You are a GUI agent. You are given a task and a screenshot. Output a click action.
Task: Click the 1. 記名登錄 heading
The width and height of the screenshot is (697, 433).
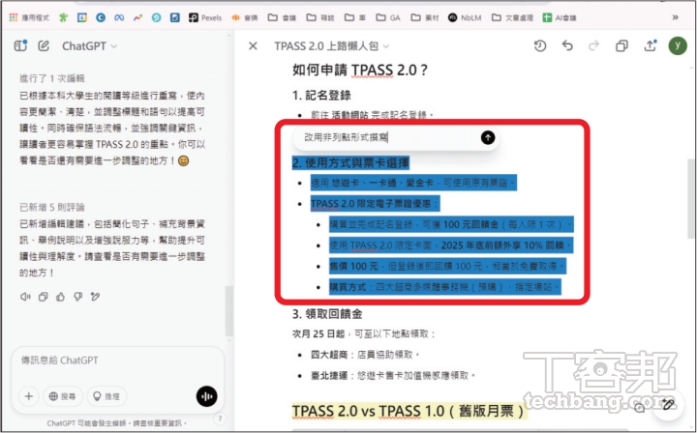(321, 96)
